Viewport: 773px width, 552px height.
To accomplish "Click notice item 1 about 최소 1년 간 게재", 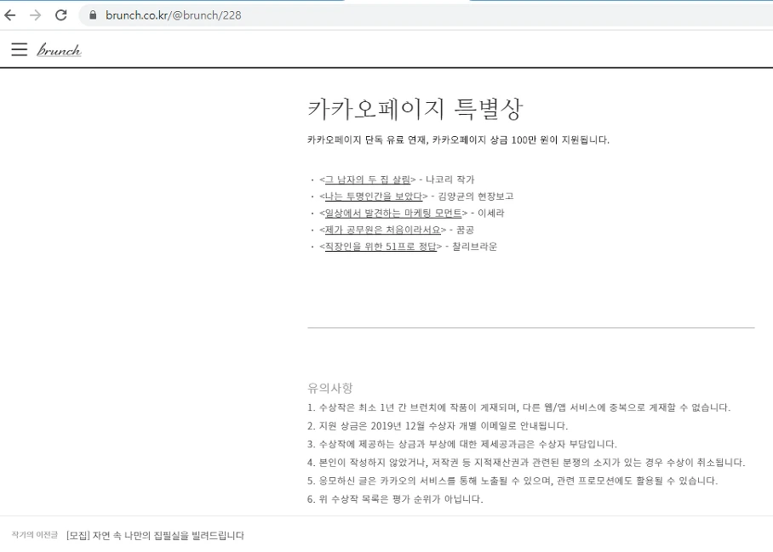I will pyautogui.click(x=518, y=407).
